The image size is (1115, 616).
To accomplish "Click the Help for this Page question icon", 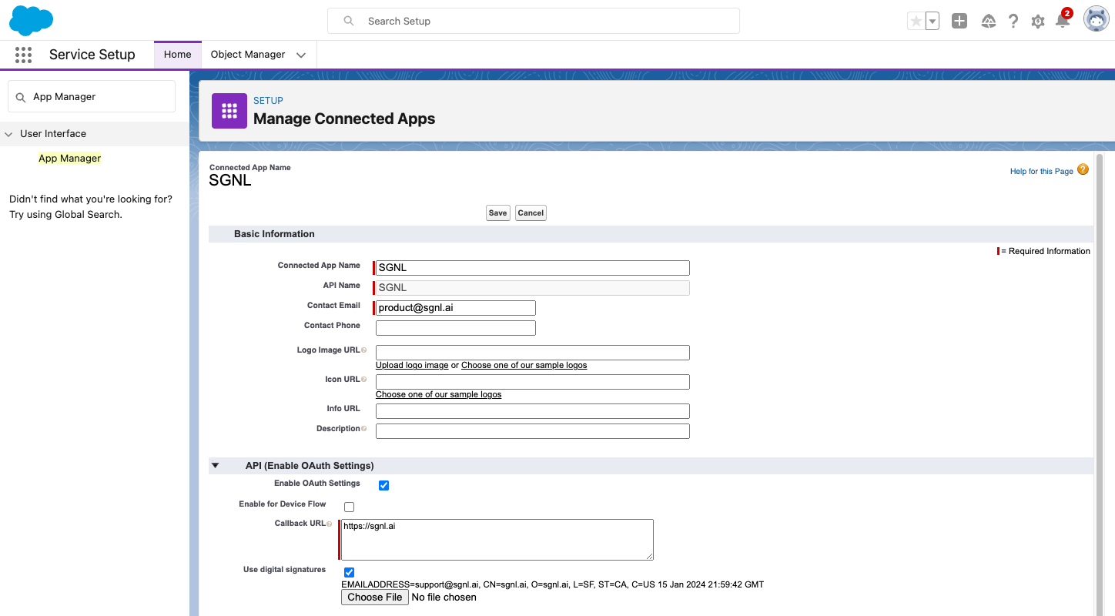I will [x=1083, y=170].
